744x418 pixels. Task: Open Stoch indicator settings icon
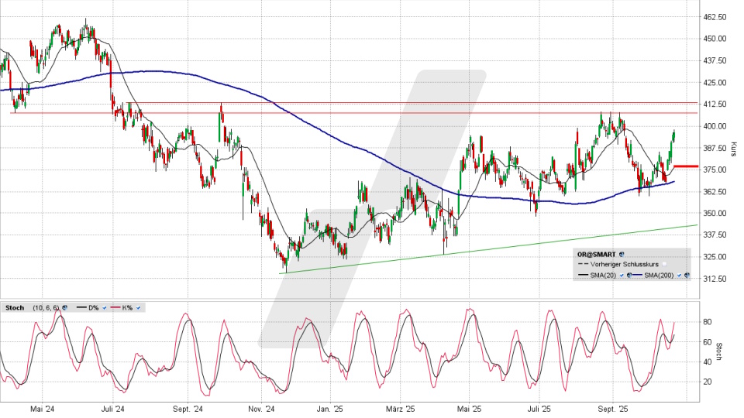pos(64,308)
